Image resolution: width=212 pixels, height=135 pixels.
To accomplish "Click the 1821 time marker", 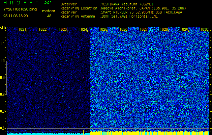I will pyautogui.click(x=22, y=29).
